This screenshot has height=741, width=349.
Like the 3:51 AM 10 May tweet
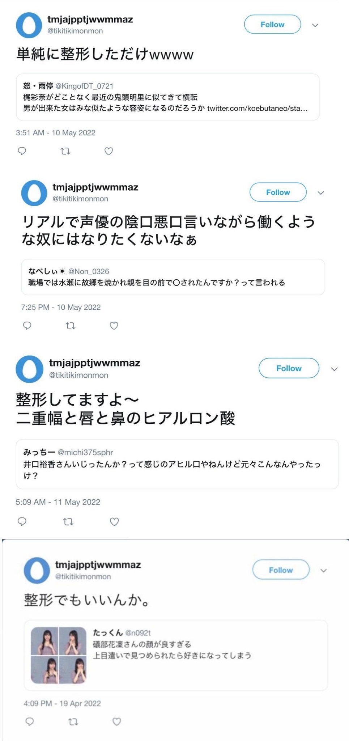click(108, 151)
